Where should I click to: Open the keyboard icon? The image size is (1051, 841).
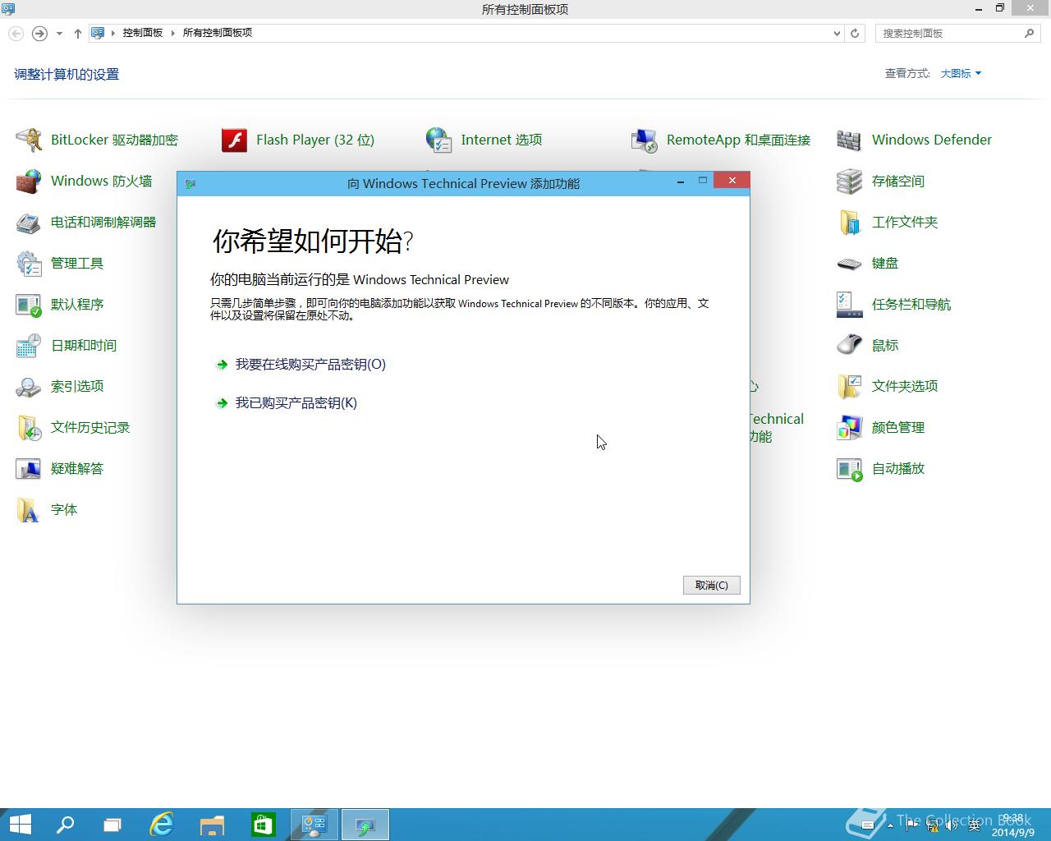click(x=850, y=263)
